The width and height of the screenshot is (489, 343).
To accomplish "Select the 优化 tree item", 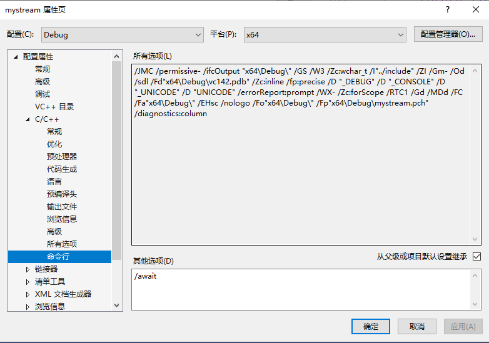I will (54, 144).
